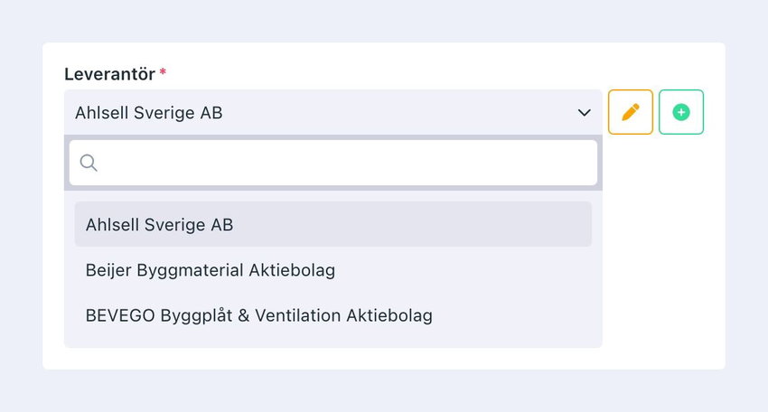This screenshot has width=768, height=412.
Task: Focus the supplier search input field
Action: [x=333, y=163]
